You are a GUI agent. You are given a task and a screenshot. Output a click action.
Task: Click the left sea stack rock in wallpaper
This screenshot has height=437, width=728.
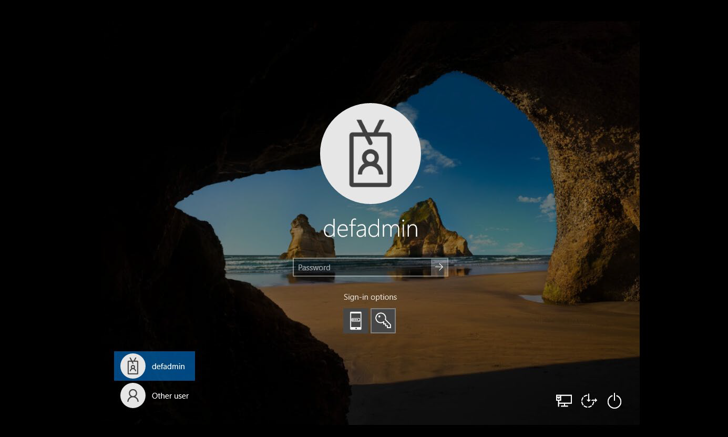click(x=305, y=239)
